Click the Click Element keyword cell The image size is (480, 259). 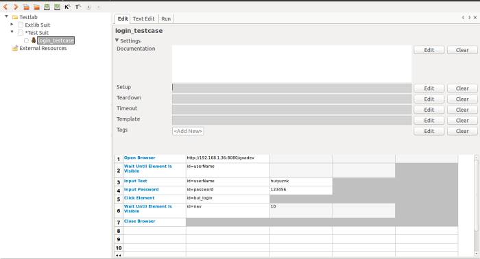[x=154, y=199]
